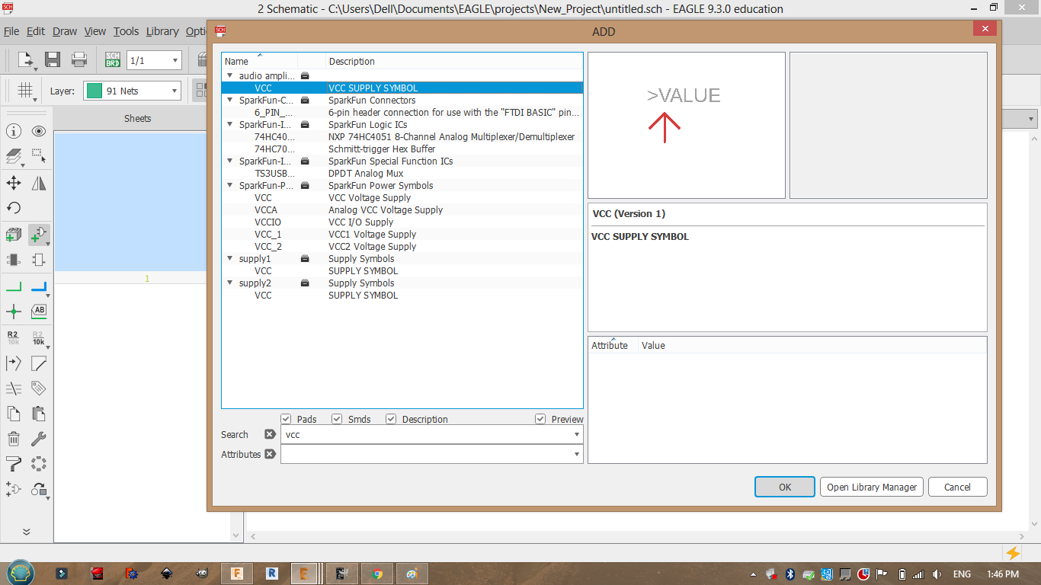Open the View menu
The height and width of the screenshot is (585, 1041).
[95, 31]
